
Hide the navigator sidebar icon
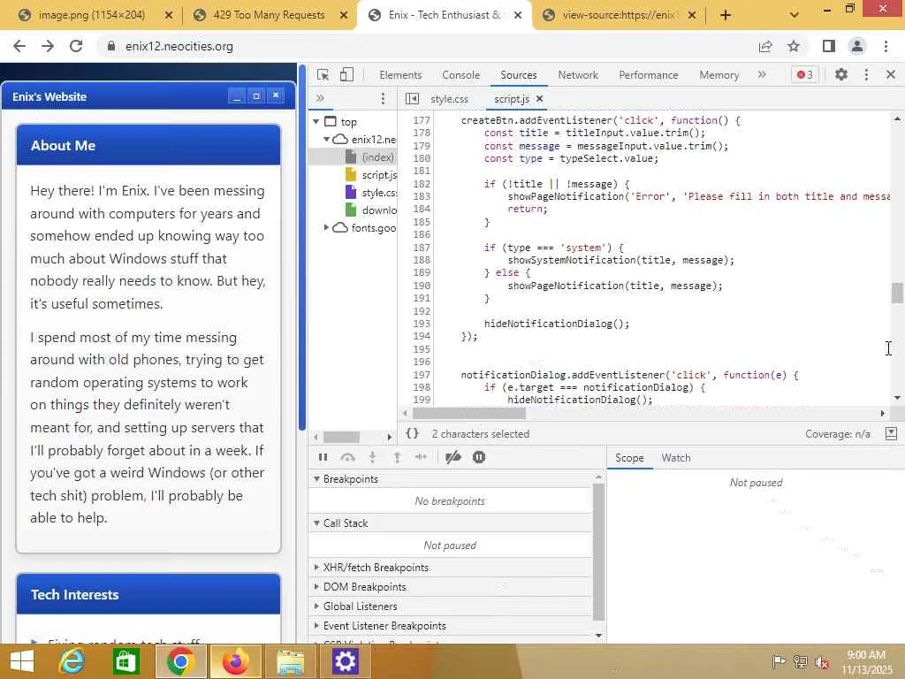(412, 99)
